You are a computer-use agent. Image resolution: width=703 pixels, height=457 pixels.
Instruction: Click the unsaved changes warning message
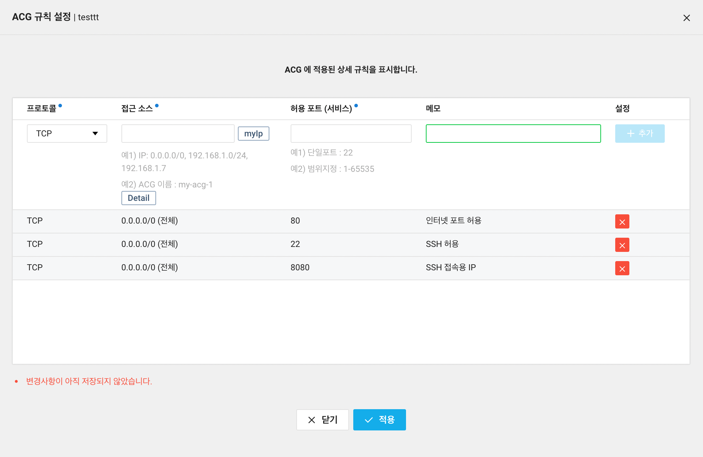point(89,381)
